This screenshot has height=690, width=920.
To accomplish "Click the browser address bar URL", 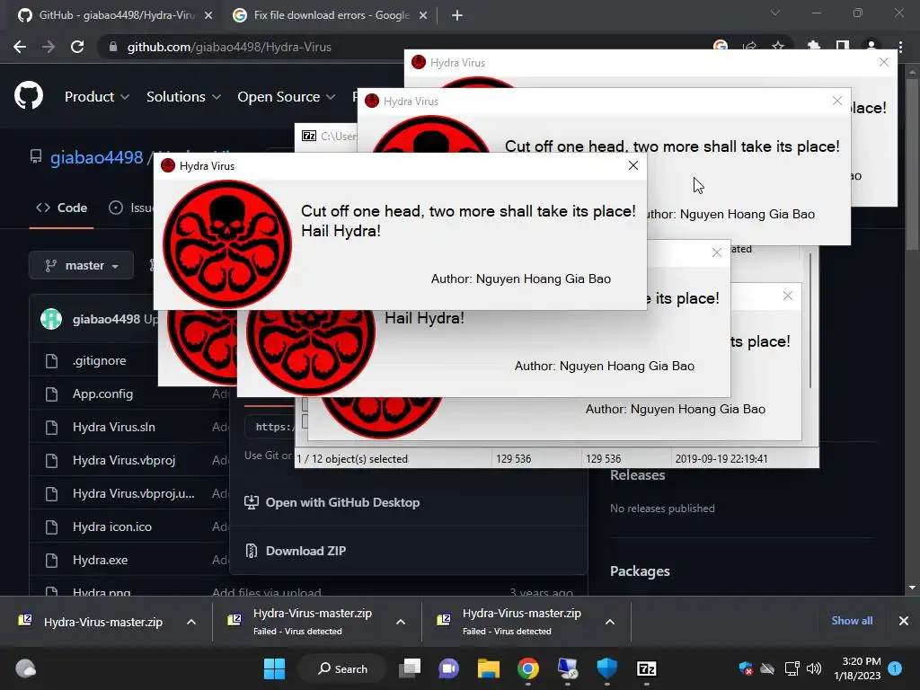I will pos(229,47).
